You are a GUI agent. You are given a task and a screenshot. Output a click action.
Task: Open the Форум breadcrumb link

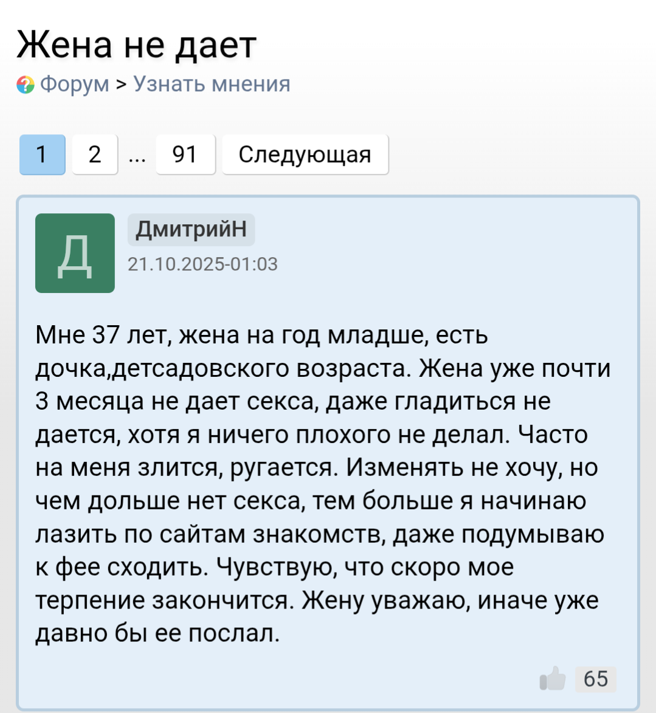click(75, 84)
